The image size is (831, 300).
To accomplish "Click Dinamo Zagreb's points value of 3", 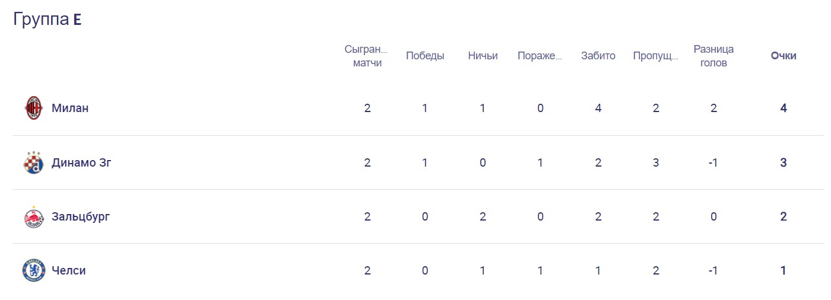I will coord(784,162).
